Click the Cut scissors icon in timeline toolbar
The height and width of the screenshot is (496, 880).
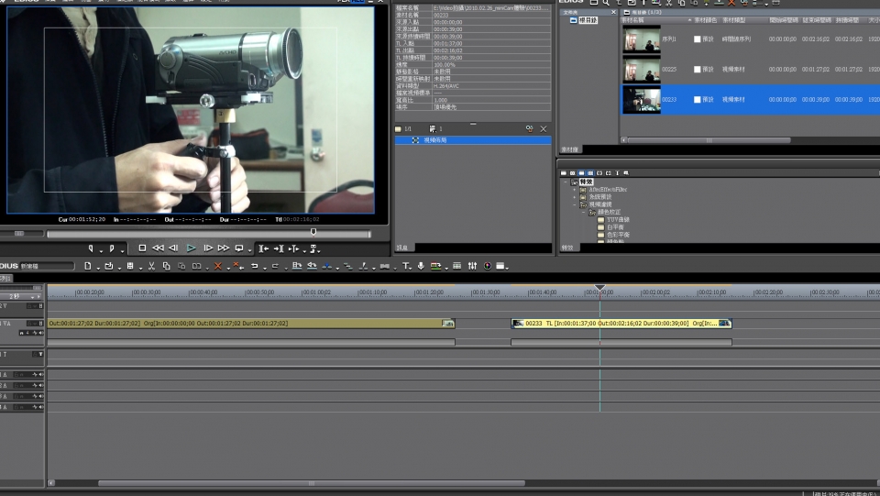(x=151, y=266)
